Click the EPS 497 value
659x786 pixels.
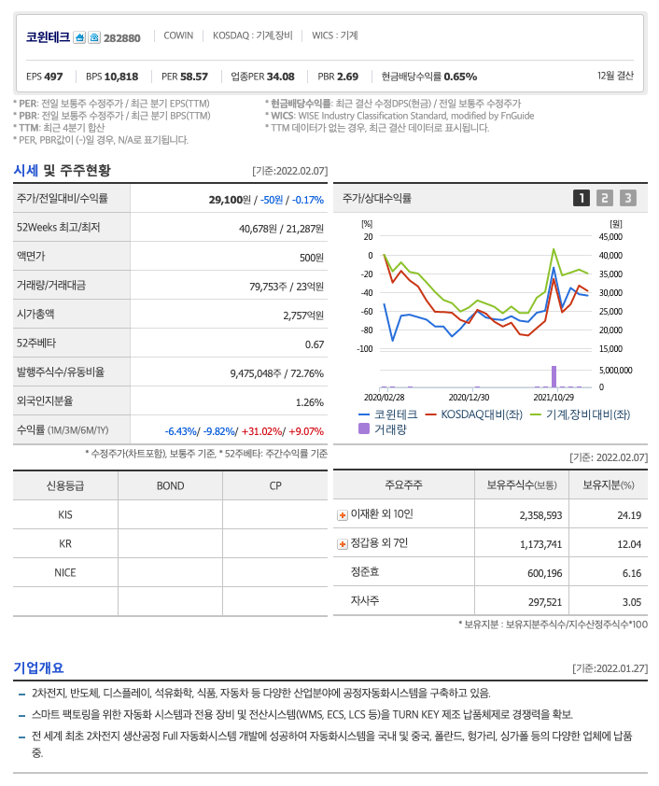pos(45,77)
